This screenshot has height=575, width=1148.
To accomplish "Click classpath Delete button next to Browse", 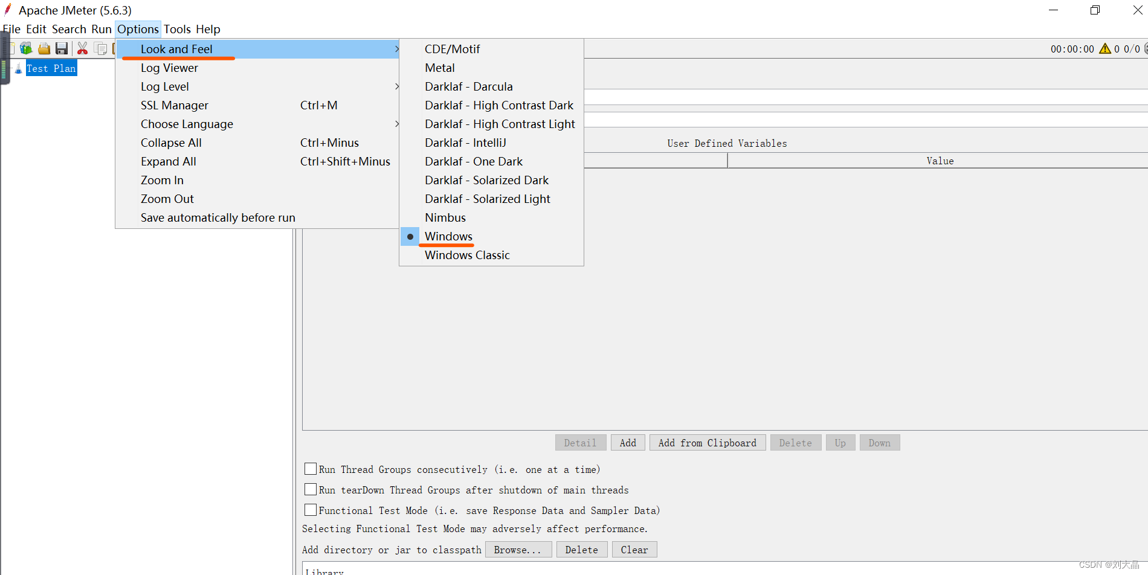I will click(582, 550).
